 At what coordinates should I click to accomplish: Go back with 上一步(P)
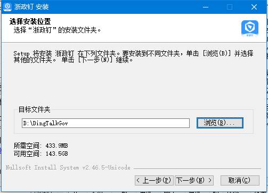[154, 180]
